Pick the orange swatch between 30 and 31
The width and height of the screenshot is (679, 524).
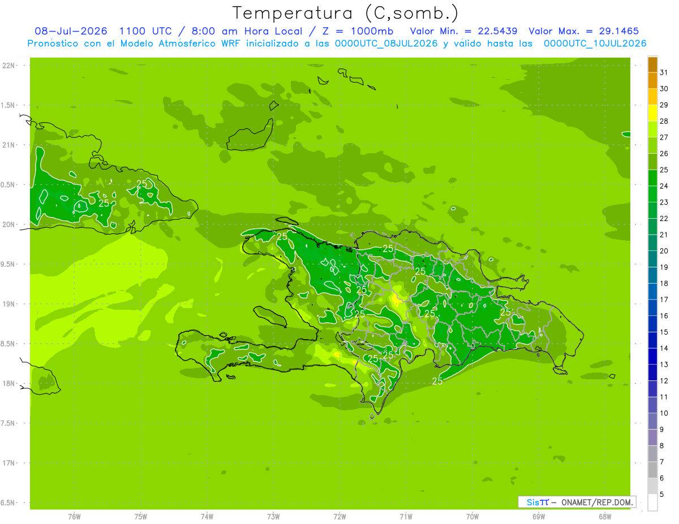pos(653,81)
